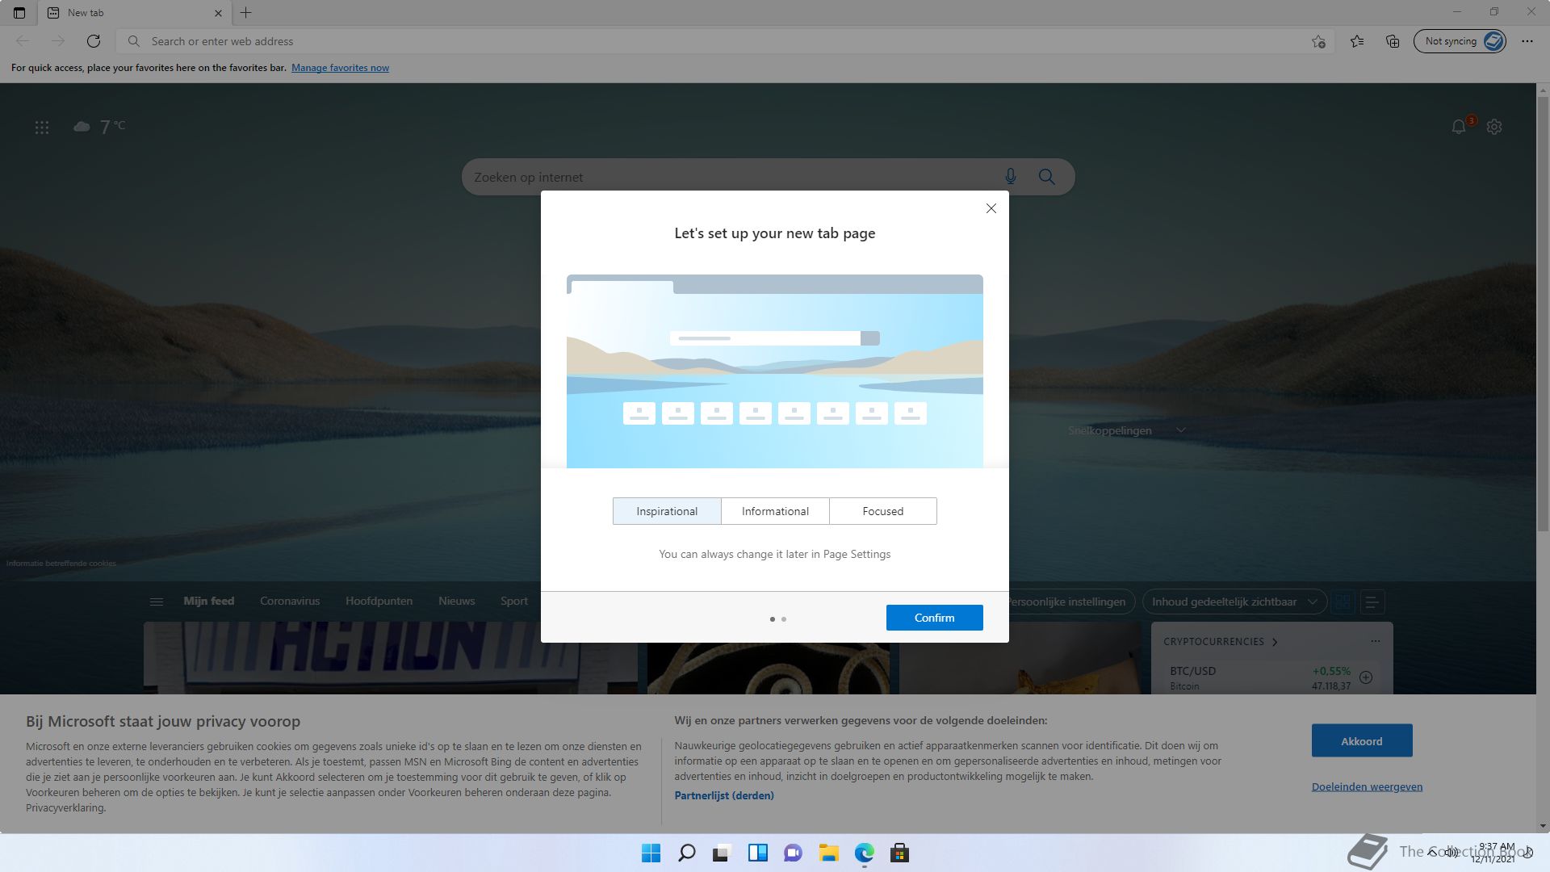Open the app launcher grid icon

tap(42, 128)
